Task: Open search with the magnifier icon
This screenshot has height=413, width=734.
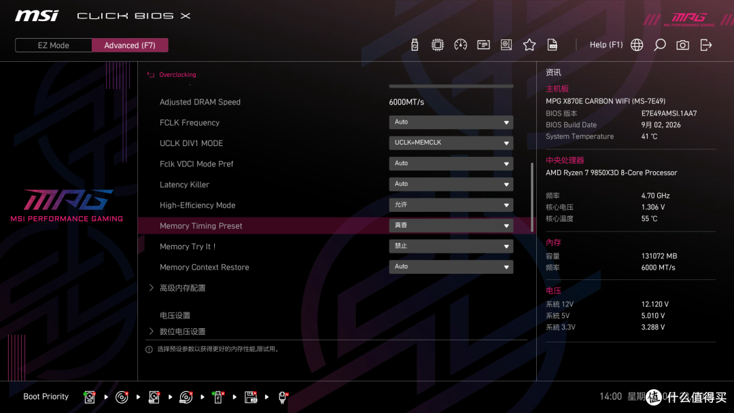Action: click(659, 45)
